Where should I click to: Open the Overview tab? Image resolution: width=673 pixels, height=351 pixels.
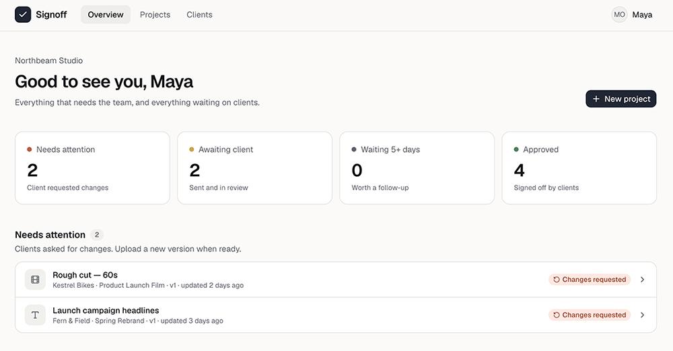click(x=106, y=15)
